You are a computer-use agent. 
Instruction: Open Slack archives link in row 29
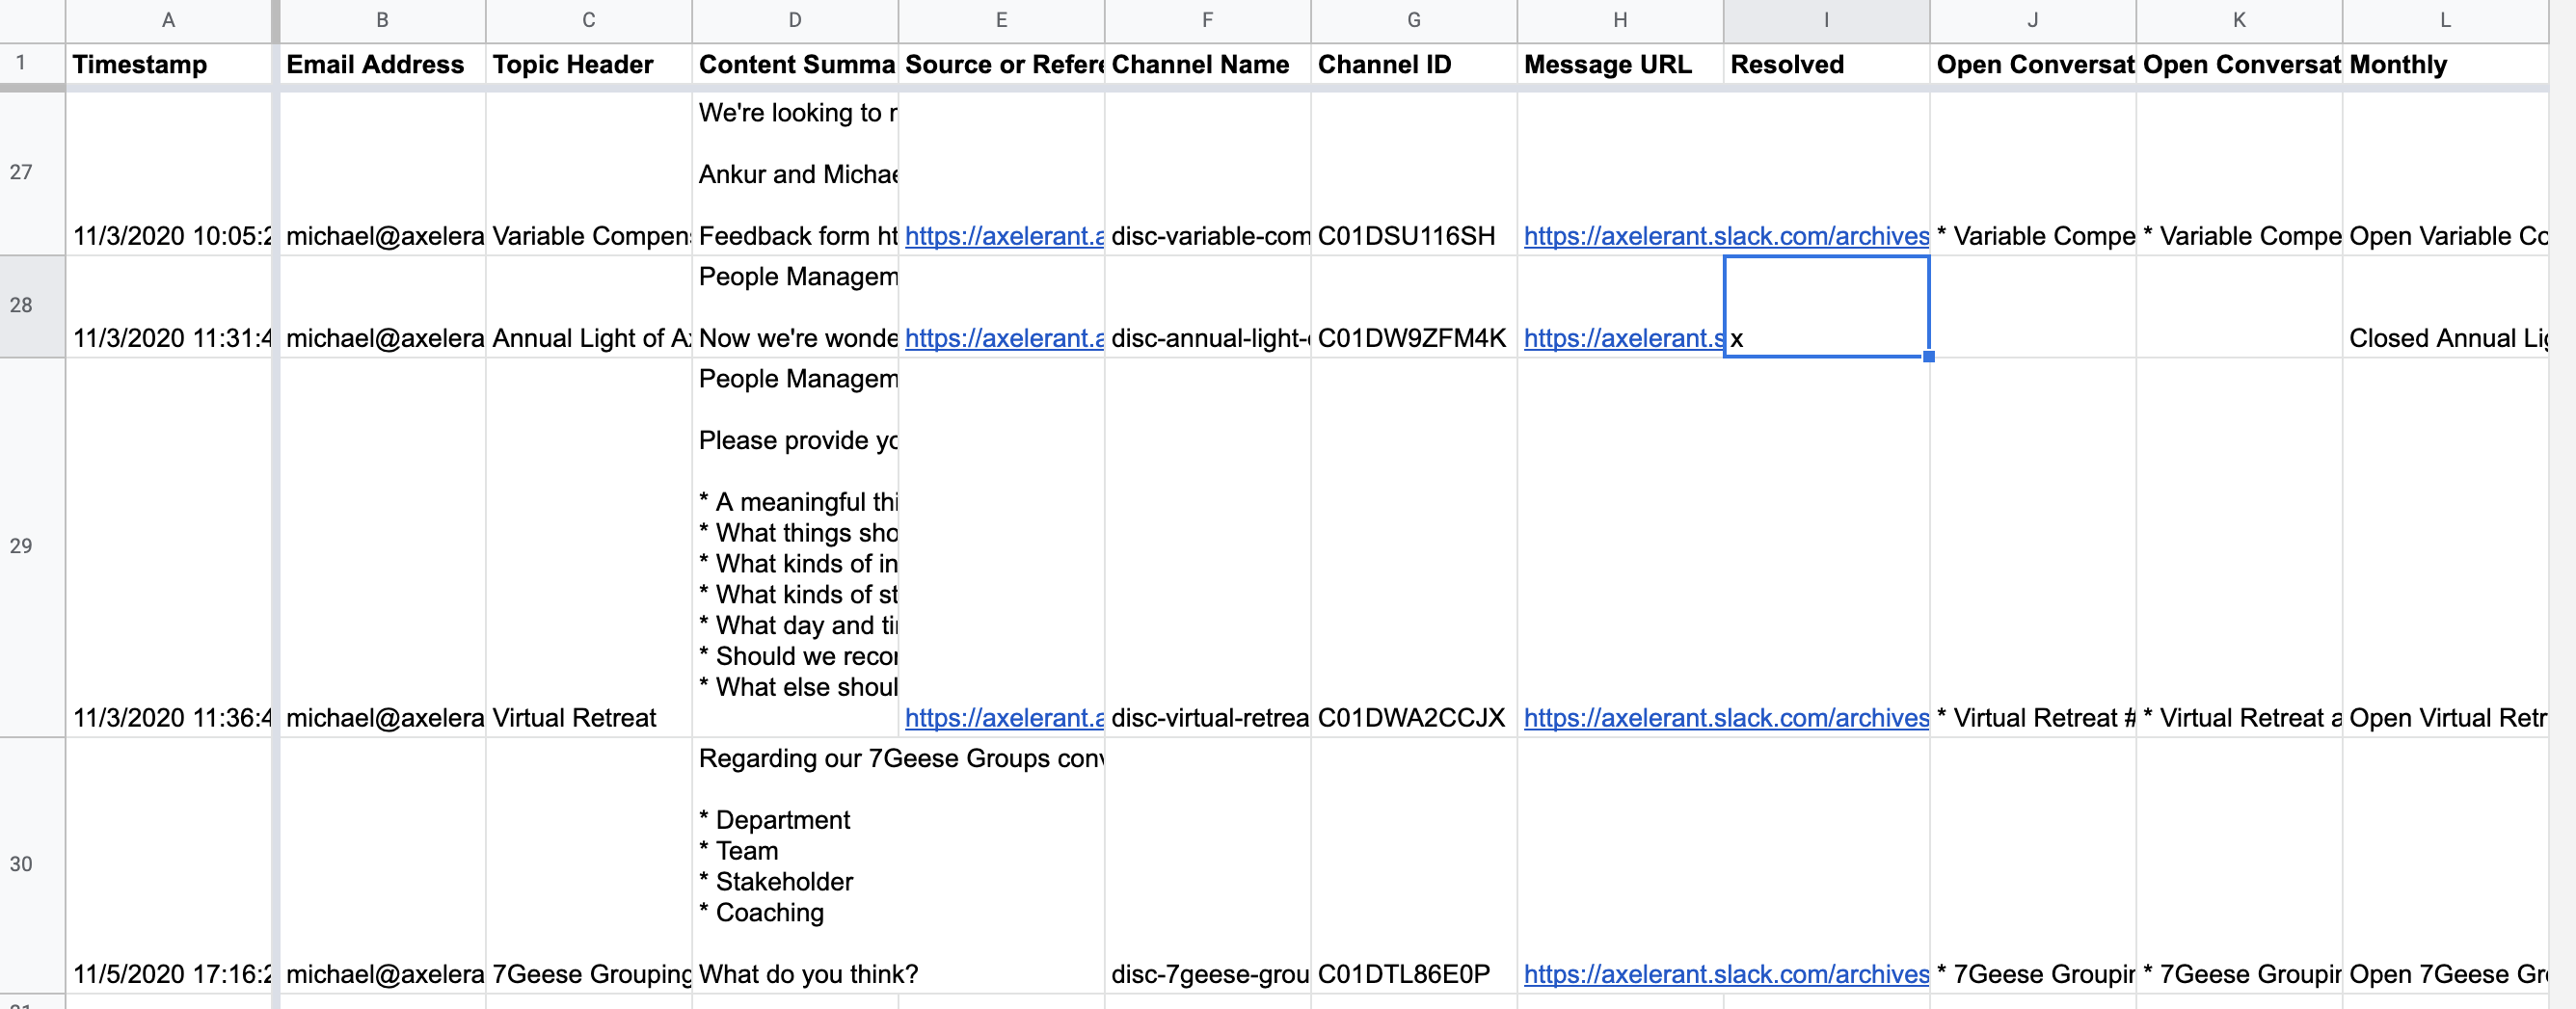point(1726,718)
